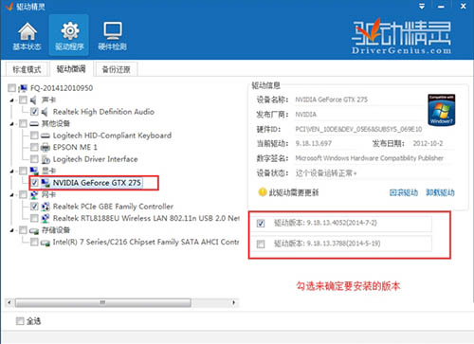This screenshot has height=344, width=474.
Task: Click the speaker icon beside 声卡
Action: pos(33,100)
